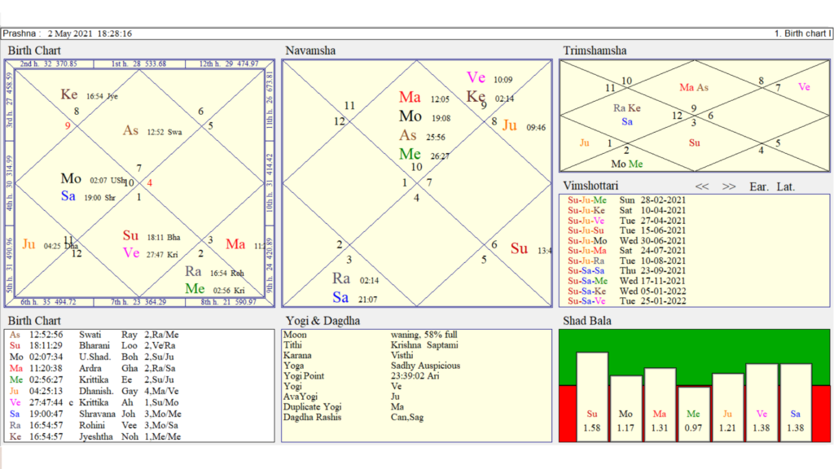Click the Ma Ardra row in table
The image size is (834, 469).
[93, 368]
